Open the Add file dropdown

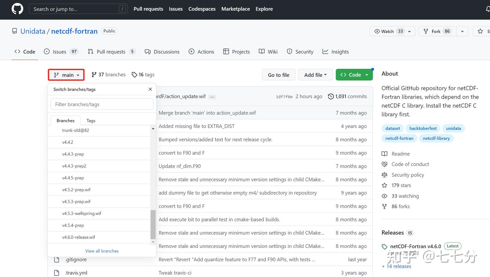pos(315,75)
